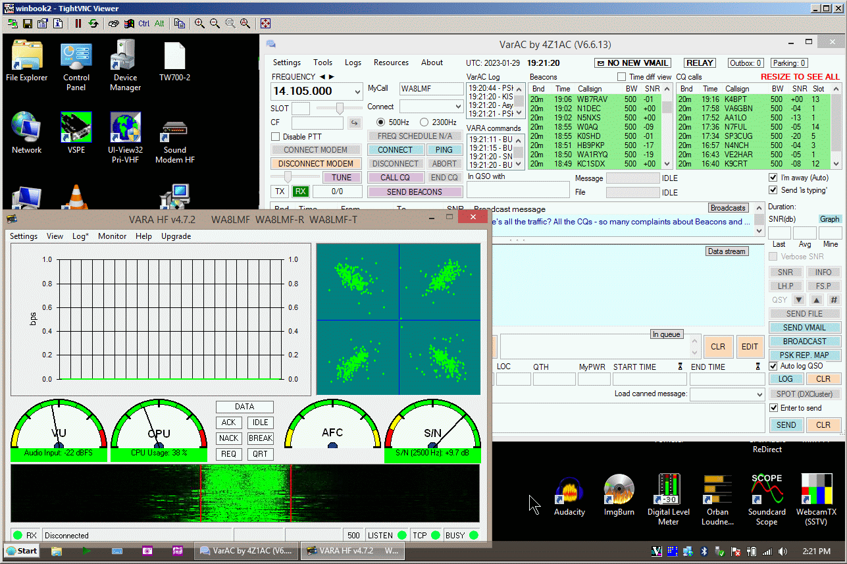Click Windows Start button
Screen dimensions: 847x564
pyautogui.click(x=22, y=551)
